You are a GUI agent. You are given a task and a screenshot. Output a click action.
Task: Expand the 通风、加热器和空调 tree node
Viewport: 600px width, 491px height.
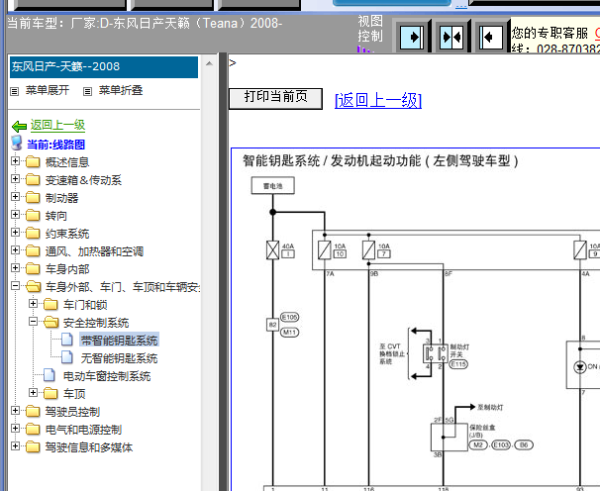(15, 249)
